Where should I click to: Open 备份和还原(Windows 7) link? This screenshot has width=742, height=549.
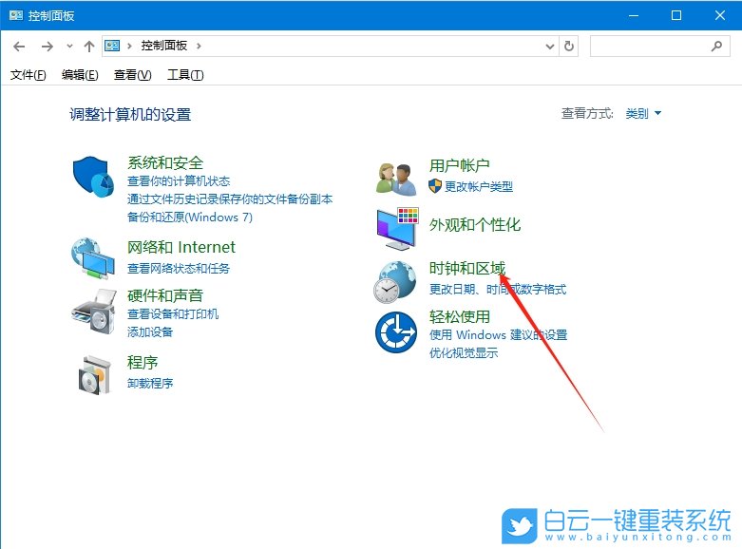point(190,218)
